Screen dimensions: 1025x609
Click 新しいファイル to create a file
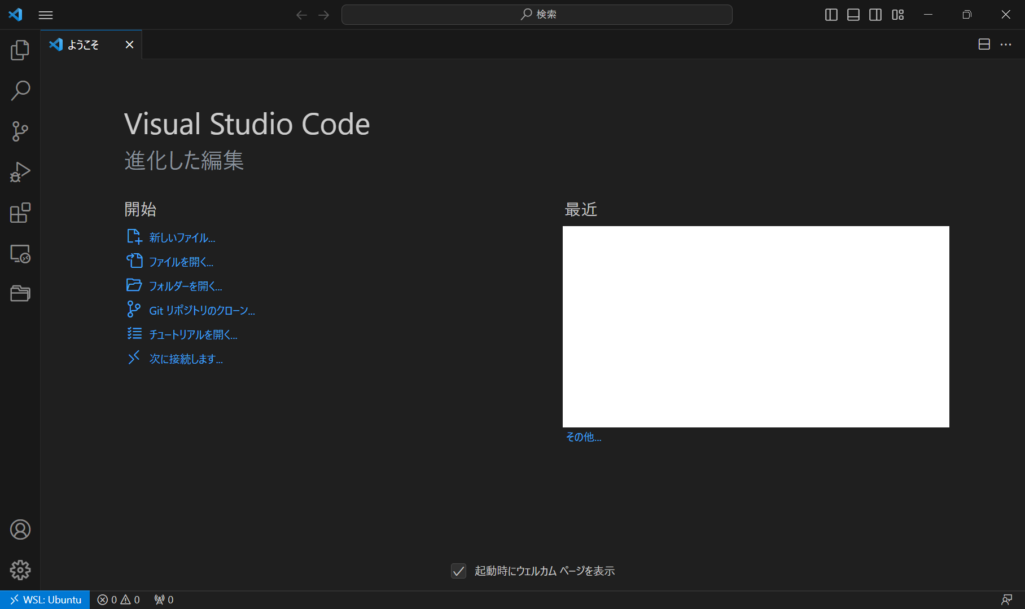[x=181, y=237]
